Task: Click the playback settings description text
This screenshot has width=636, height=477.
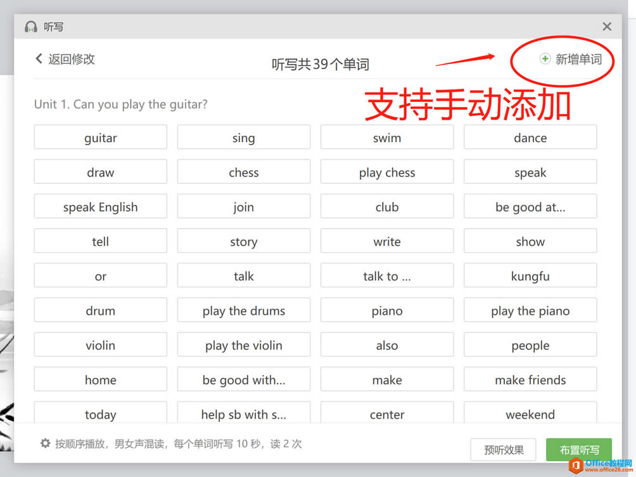Action: coord(179,443)
